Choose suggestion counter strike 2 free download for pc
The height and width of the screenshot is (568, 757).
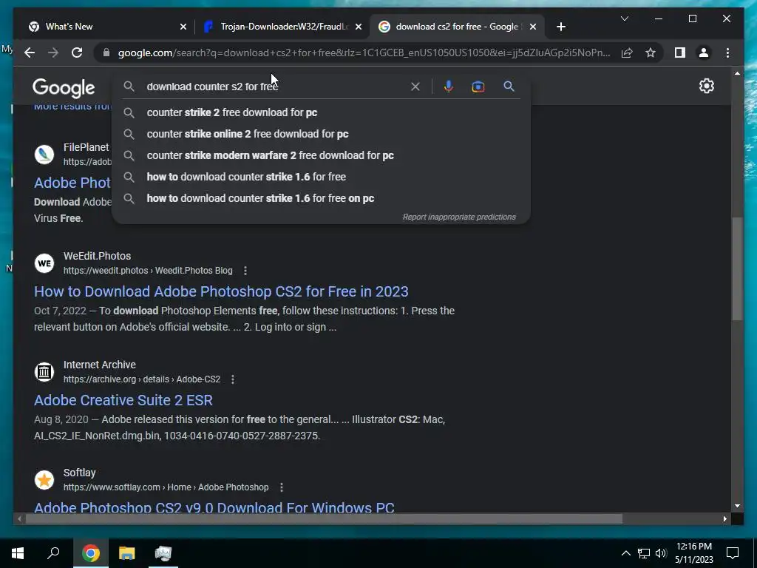coord(321,112)
